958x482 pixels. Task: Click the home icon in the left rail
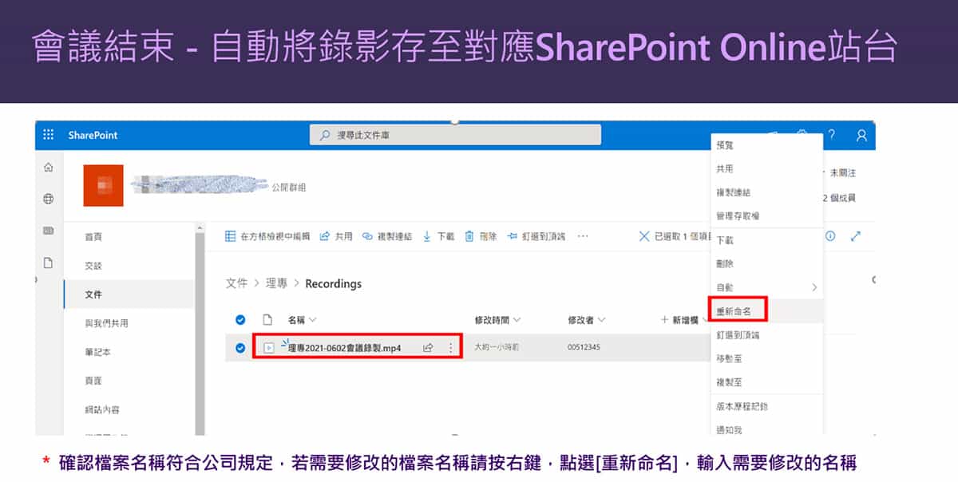pos(48,168)
